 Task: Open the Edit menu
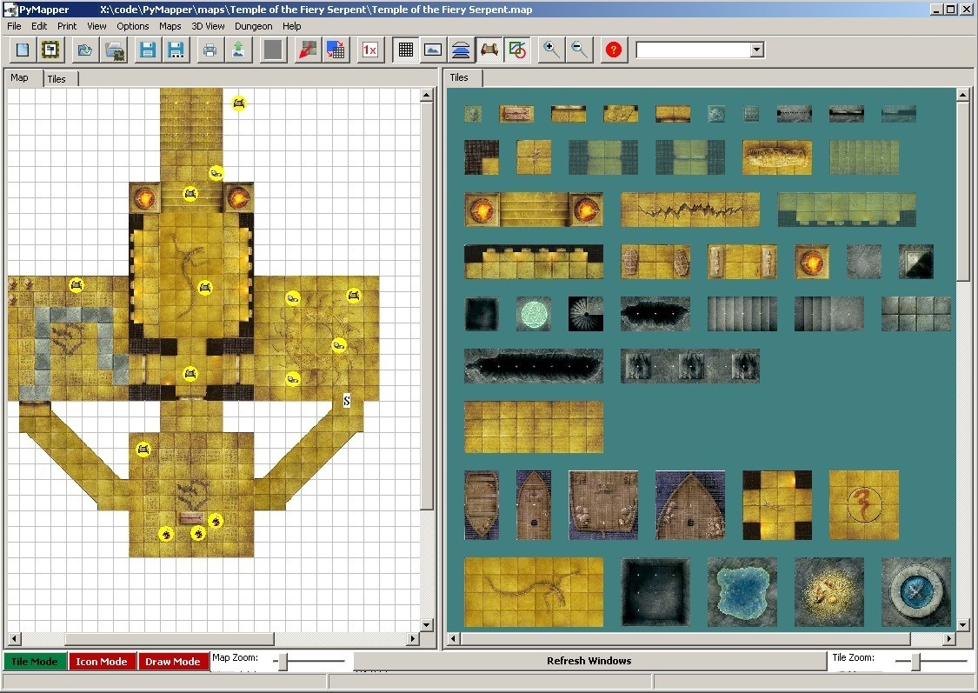click(x=39, y=26)
